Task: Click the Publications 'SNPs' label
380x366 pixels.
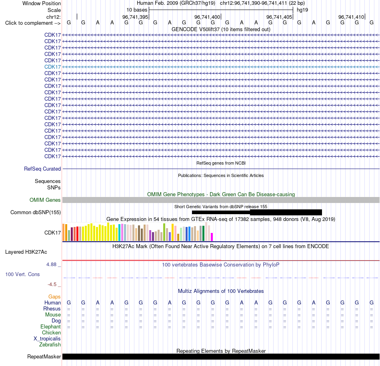Action: pyautogui.click(x=54, y=188)
